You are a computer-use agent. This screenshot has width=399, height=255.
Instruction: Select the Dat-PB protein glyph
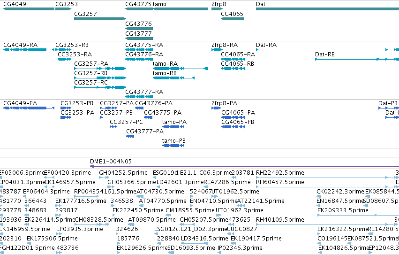click(x=389, y=108)
